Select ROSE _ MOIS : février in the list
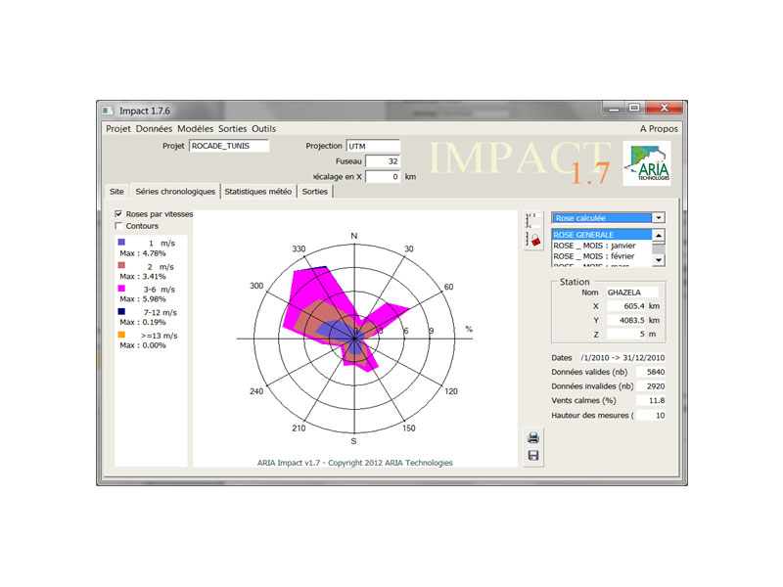783x587 pixels. [x=602, y=256]
